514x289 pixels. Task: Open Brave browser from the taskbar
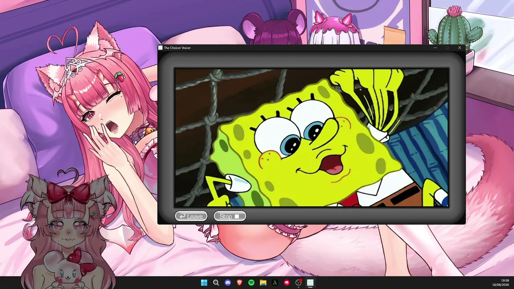[x=239, y=283]
